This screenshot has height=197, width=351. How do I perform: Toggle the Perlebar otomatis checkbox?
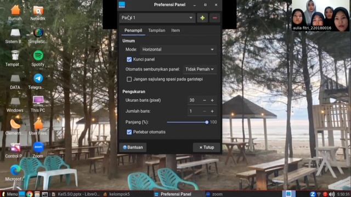[129, 132]
